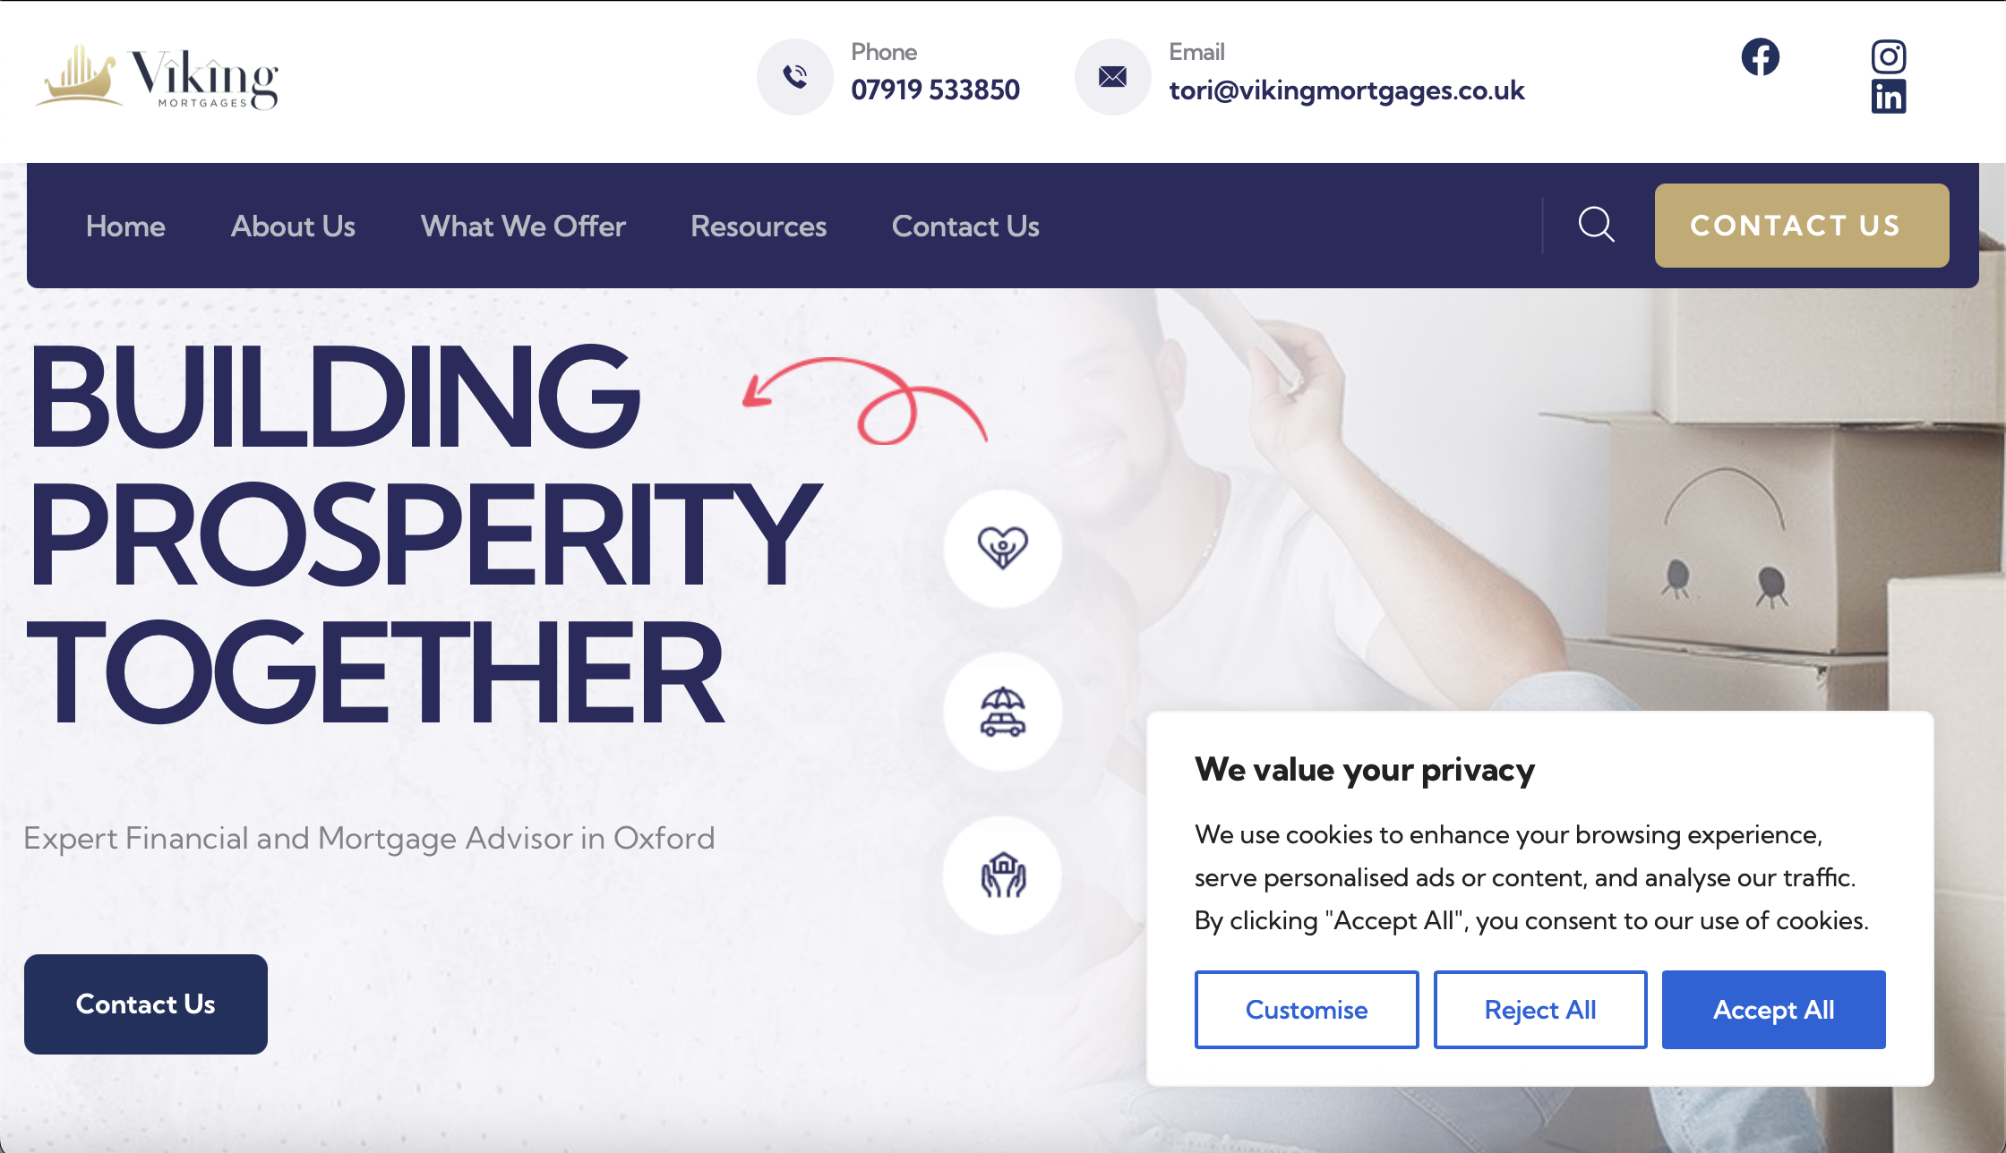Go to the Home menu item
Image resolution: width=2006 pixels, height=1153 pixels.
pyautogui.click(x=125, y=226)
